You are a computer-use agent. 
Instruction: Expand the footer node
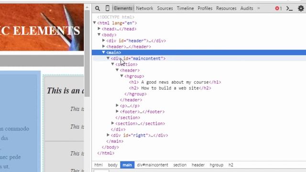[x=117, y=111]
